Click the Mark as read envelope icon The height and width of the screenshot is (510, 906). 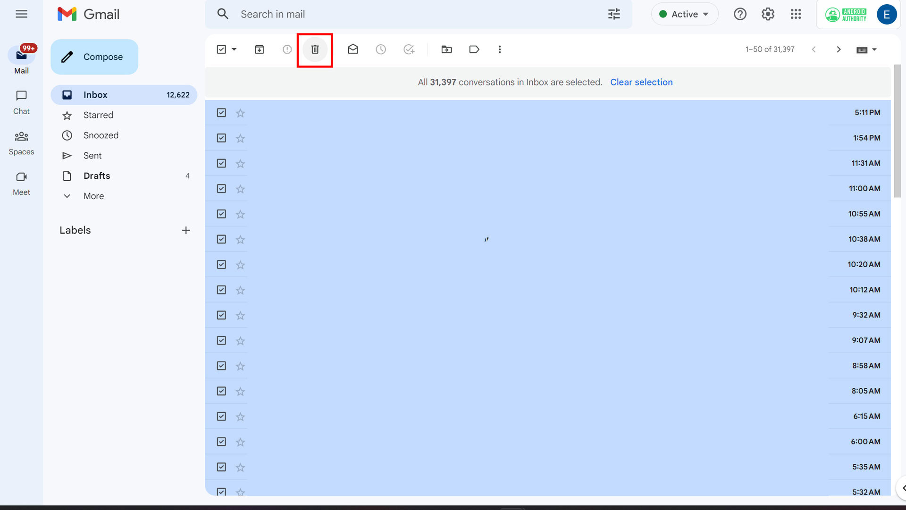(x=352, y=50)
